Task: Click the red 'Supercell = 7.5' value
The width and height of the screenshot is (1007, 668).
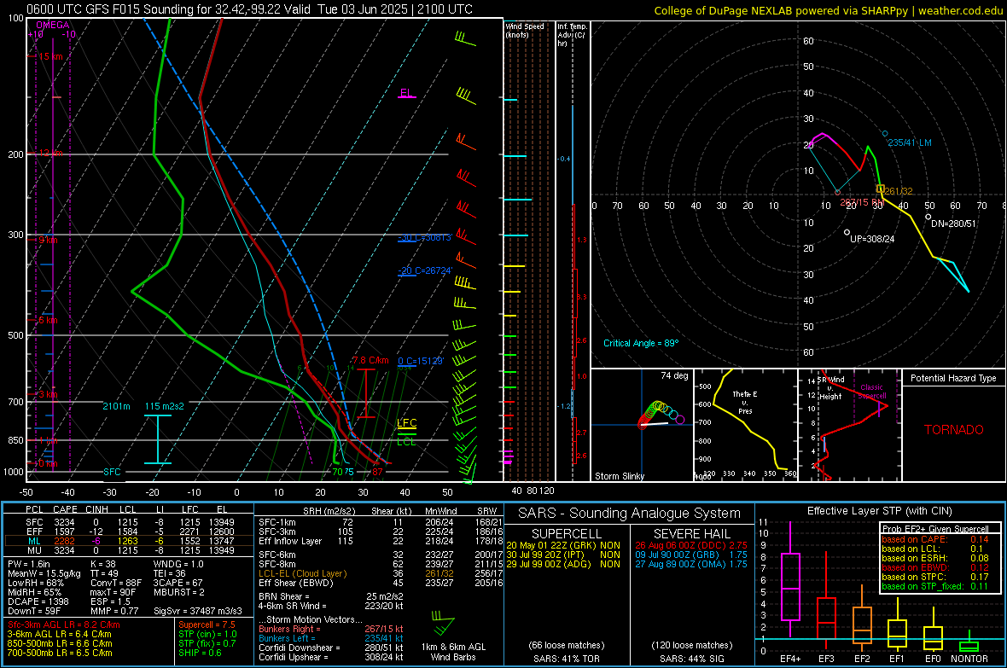Action: [207, 624]
